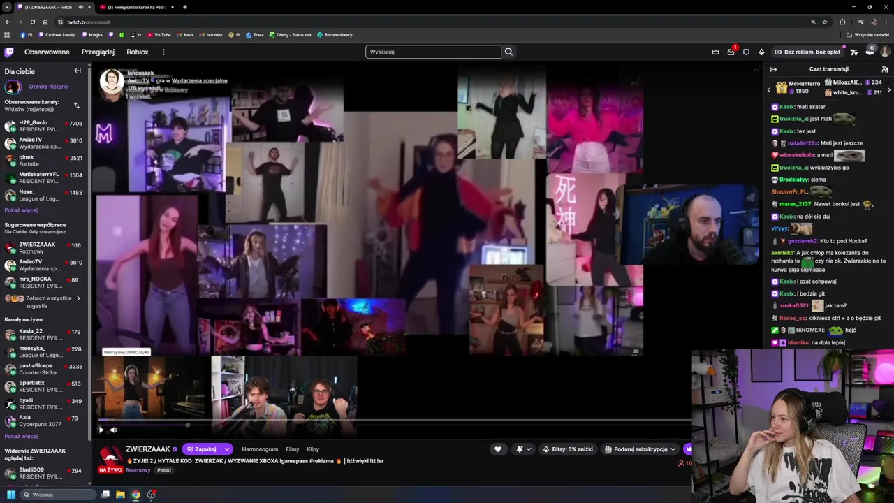894x503 pixels.
Task: Sort followed channels using arrows icon
Action: (x=77, y=105)
